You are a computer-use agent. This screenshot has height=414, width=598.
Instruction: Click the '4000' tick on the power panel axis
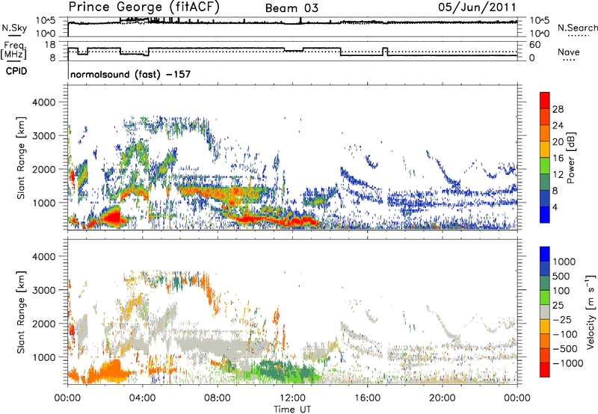pos(43,102)
